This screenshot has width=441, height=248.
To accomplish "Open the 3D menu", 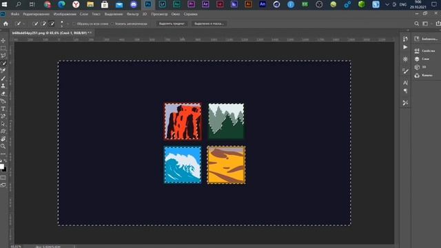I will pos(145,14).
